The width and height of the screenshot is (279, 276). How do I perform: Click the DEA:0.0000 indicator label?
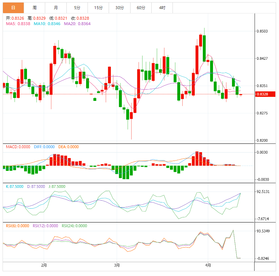pos(69,147)
